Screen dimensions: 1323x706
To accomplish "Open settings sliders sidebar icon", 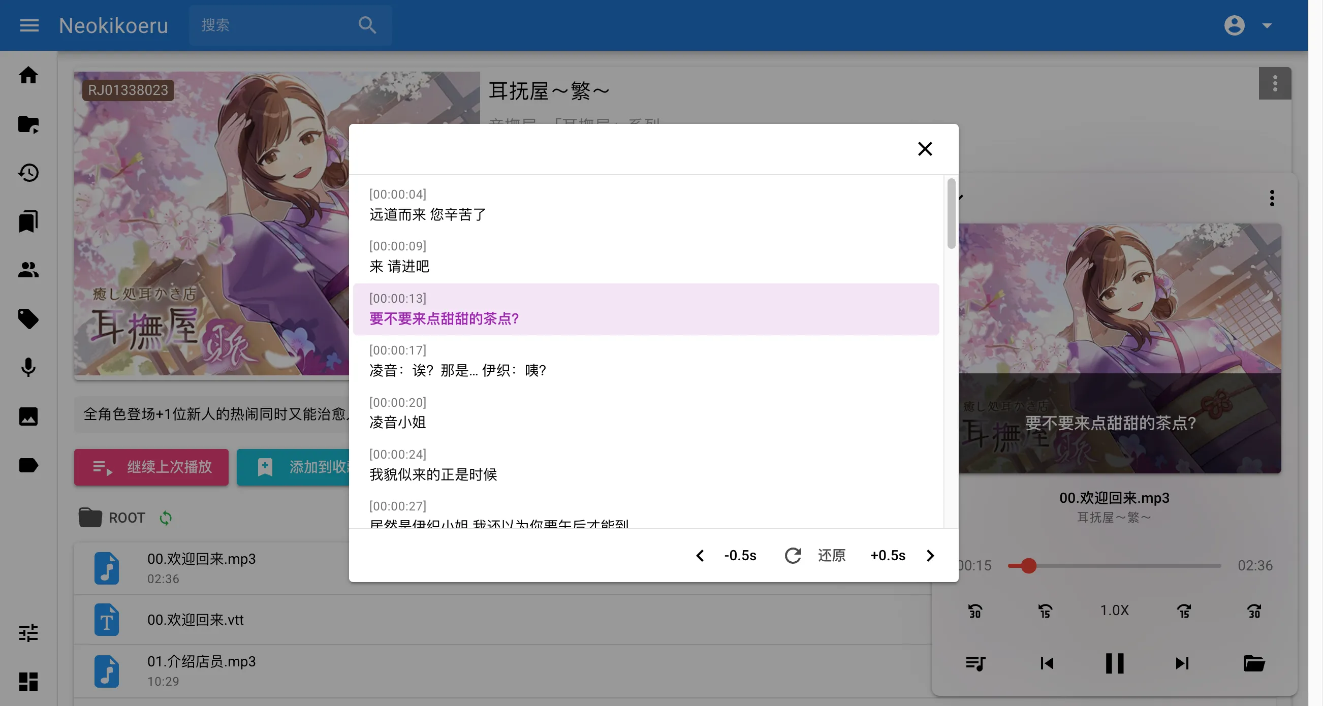I will coord(28,632).
